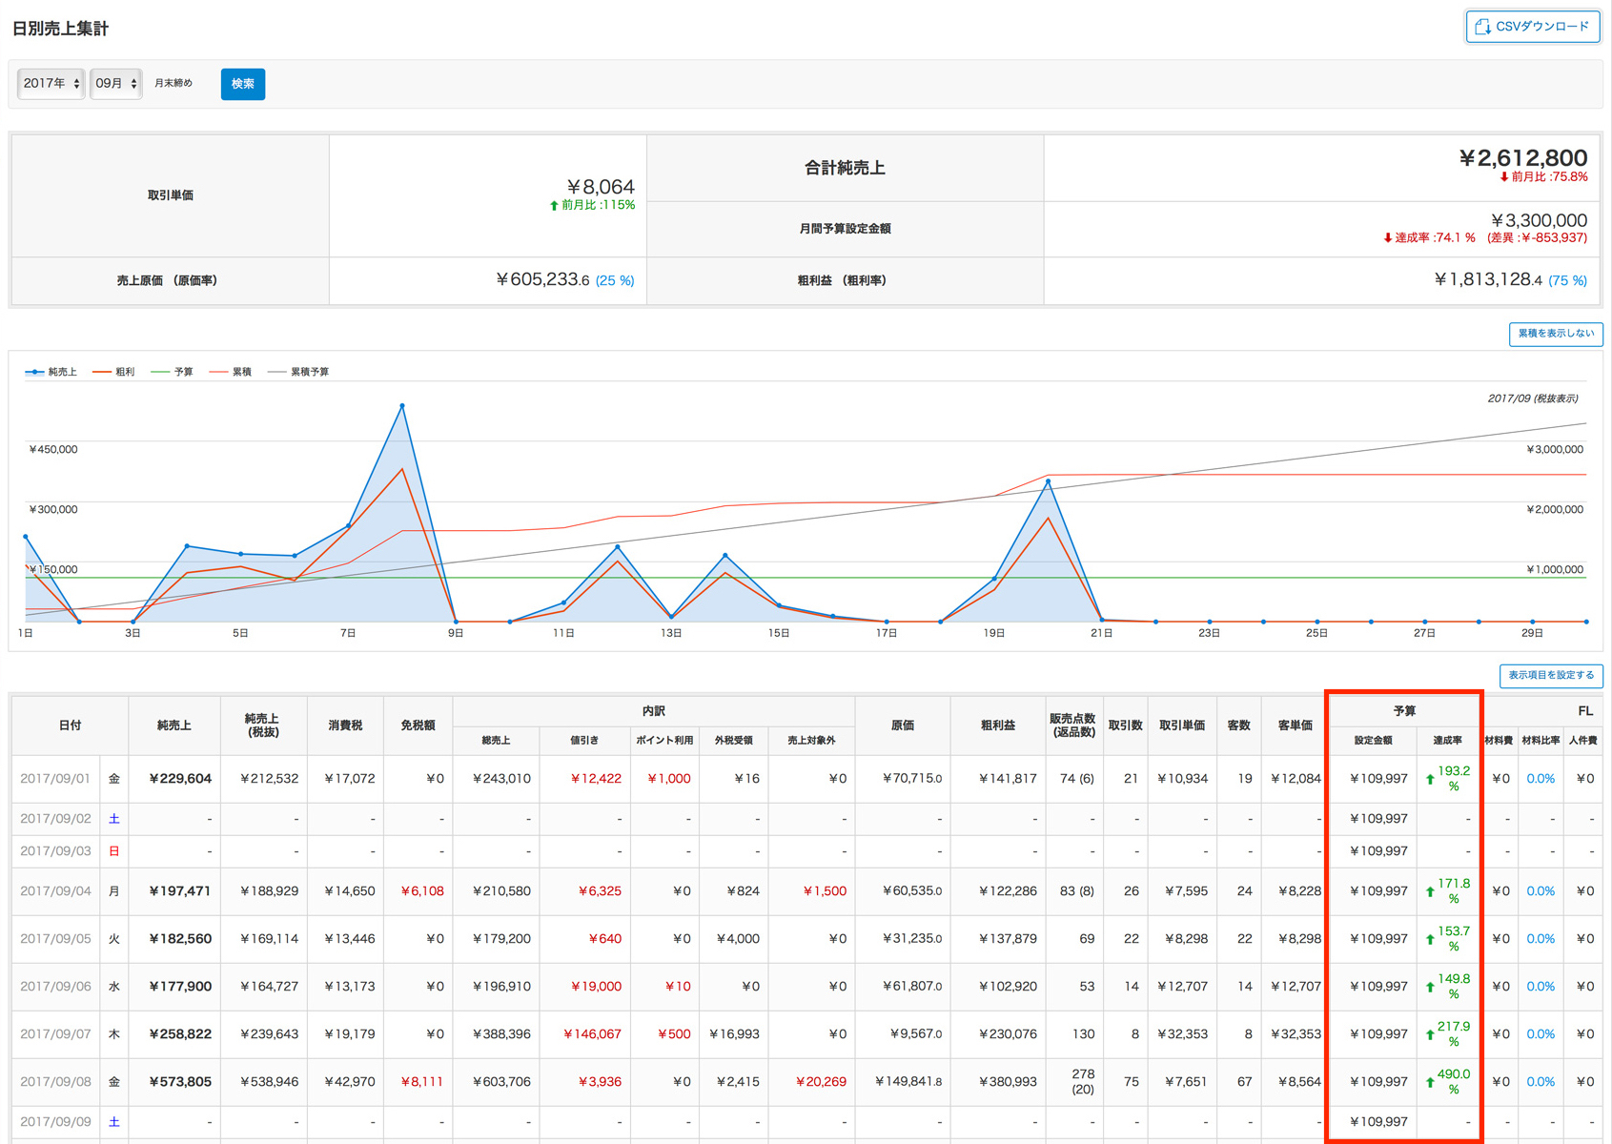The image size is (1612, 1144).
Task: Click the 消費税 column header
Action: [345, 725]
